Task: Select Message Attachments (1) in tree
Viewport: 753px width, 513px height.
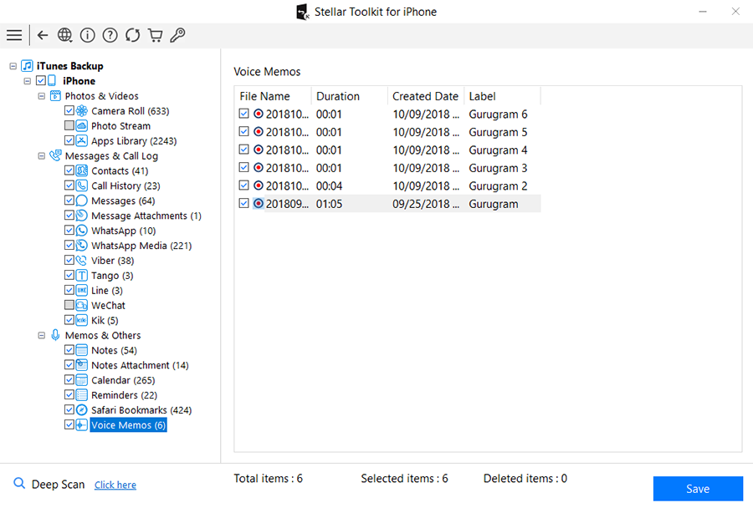Action: [146, 216]
